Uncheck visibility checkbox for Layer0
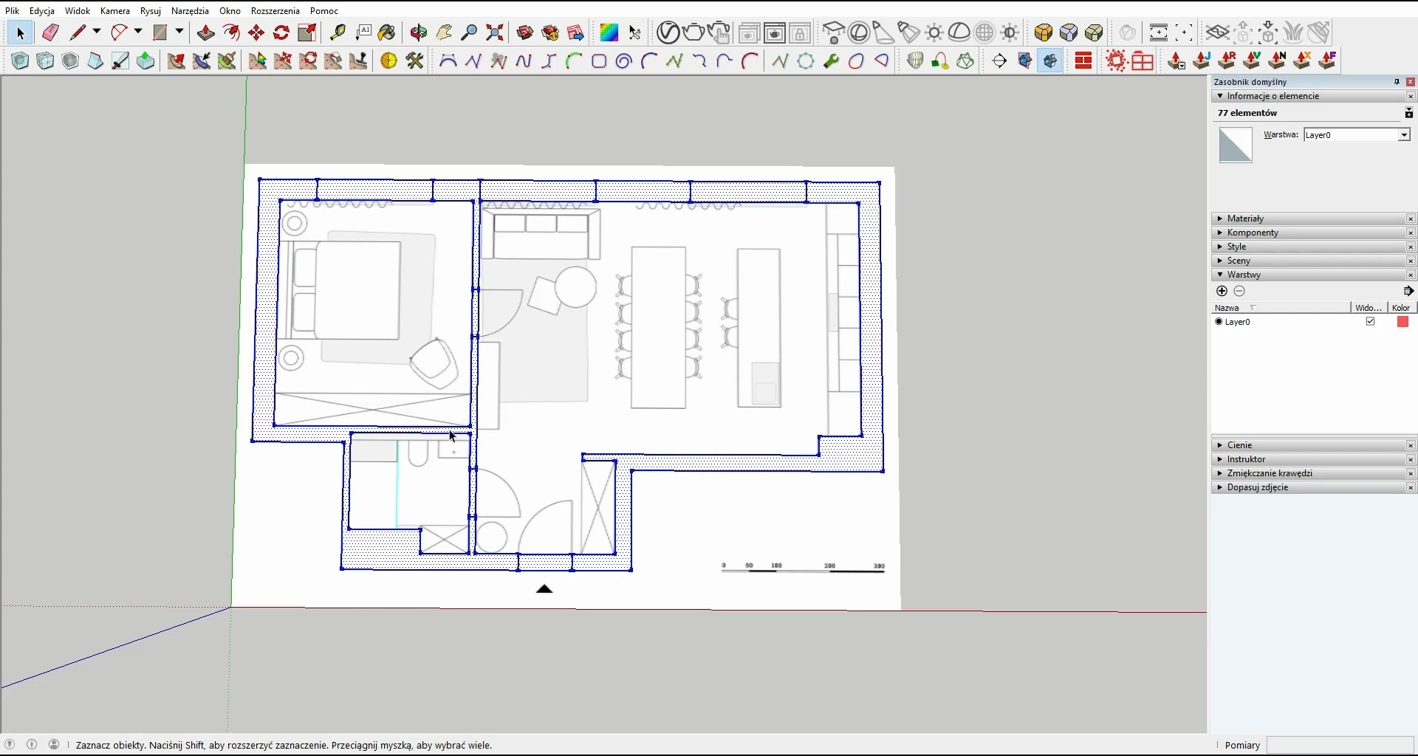The height and width of the screenshot is (756, 1418). coord(1371,322)
